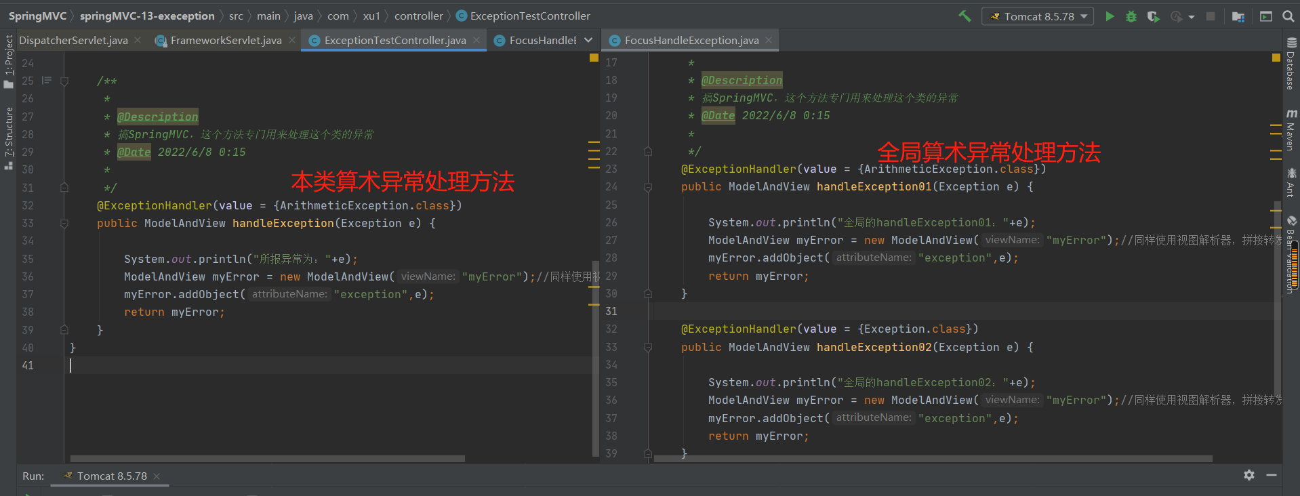The height and width of the screenshot is (496, 1300).
Task: Click the fold end marker at line 39, left editor
Action: point(64,330)
